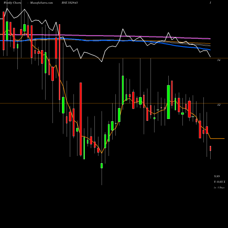Image resolution: width=228 pixels, height=228 pixels.
Task: Click the 'BSE 532845' symbol label
Action: 70,3
